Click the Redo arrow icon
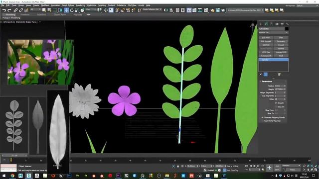This screenshot has height=179, width=319. click(9, 10)
